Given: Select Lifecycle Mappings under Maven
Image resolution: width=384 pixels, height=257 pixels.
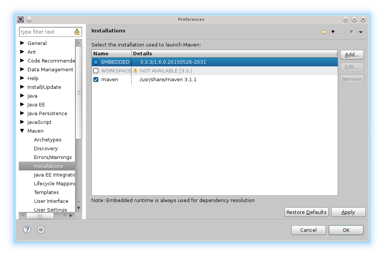Looking at the screenshot, I should tap(54, 183).
